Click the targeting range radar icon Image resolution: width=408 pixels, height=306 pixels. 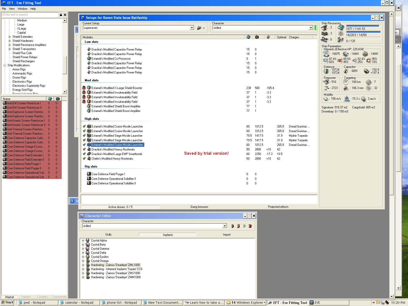click(x=346, y=82)
